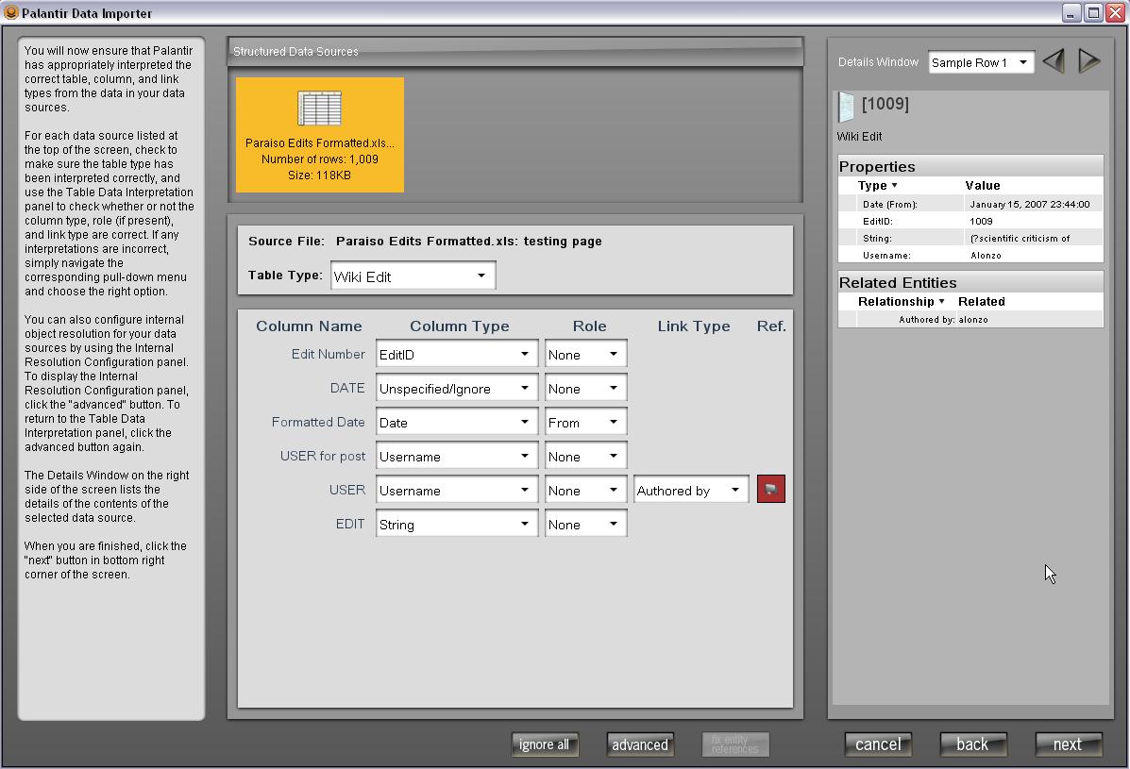Go to previous sample row arrow

pyautogui.click(x=1054, y=61)
